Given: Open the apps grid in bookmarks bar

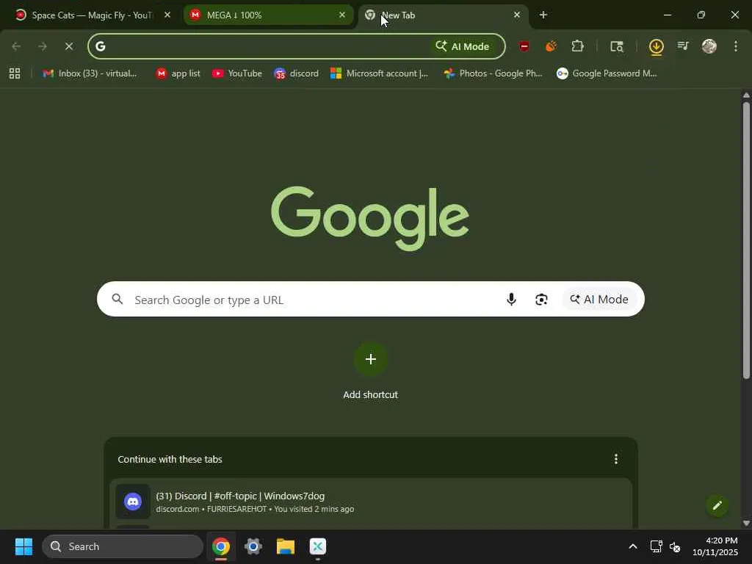Looking at the screenshot, I should click(15, 73).
